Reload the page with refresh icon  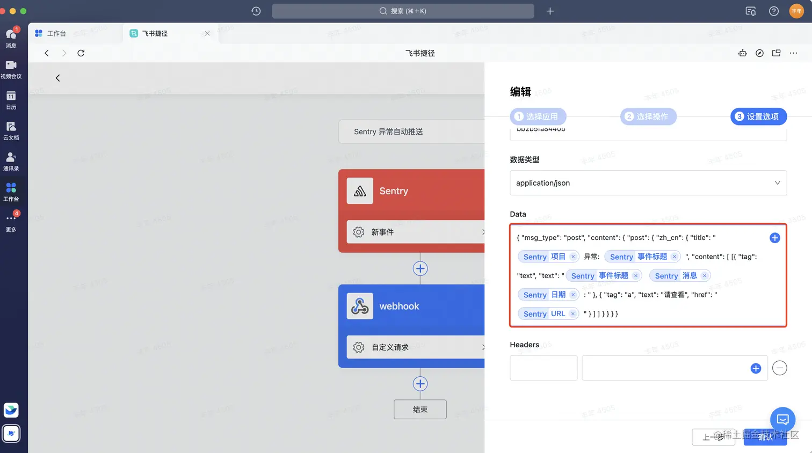pos(81,53)
